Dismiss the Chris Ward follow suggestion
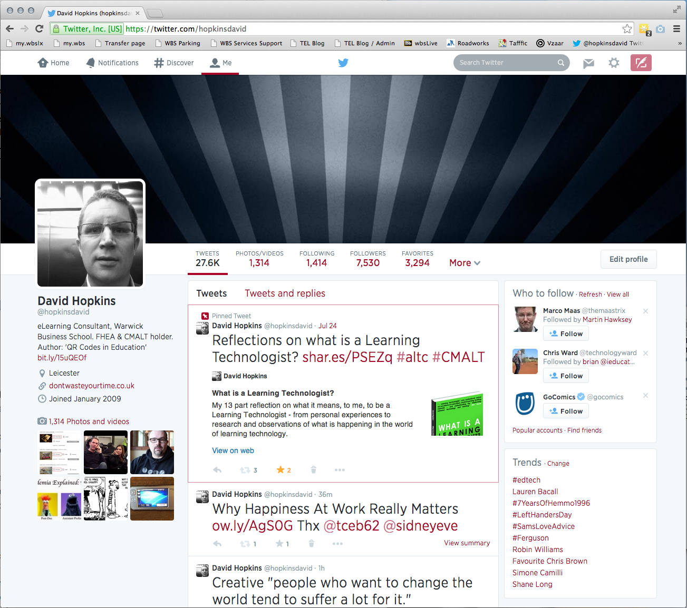 [x=645, y=354]
